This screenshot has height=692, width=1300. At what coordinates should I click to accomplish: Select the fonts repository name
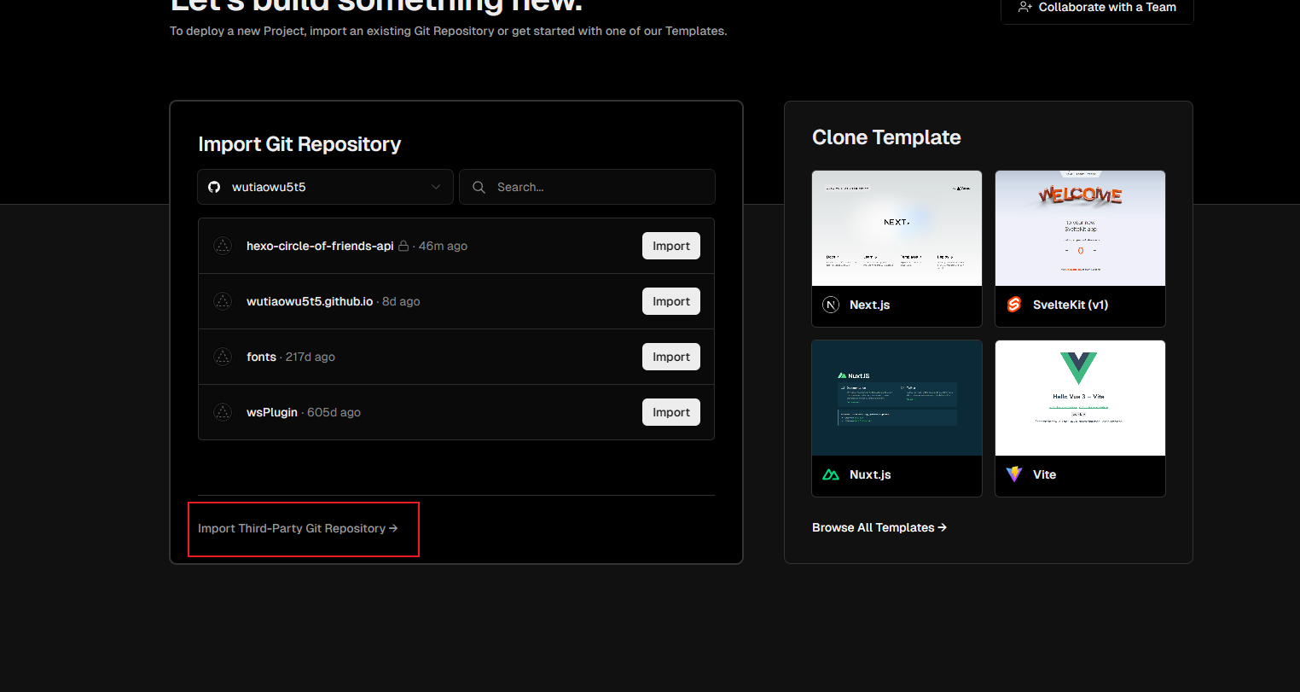point(261,357)
